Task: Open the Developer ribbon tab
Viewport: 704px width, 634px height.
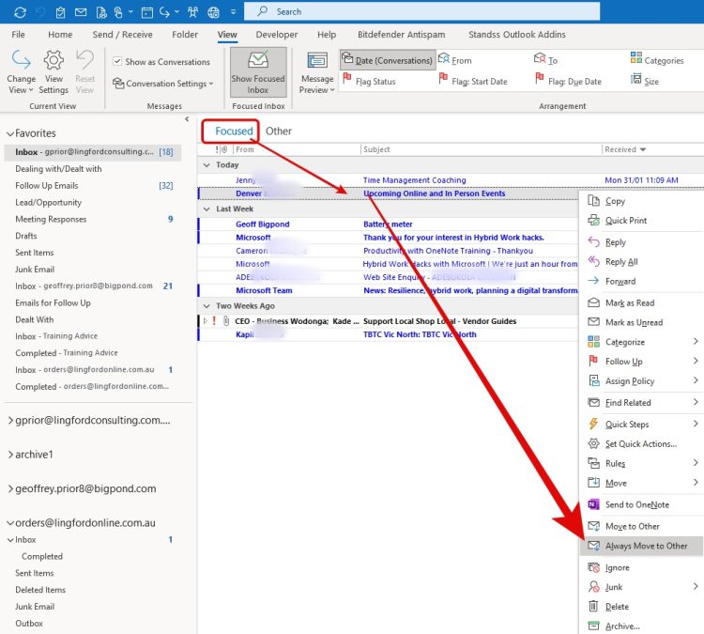Action: pos(277,35)
